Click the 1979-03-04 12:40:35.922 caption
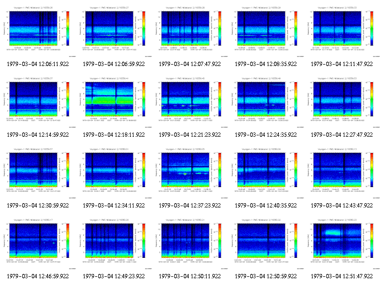Screen dimensions: 380x283 tap(266, 206)
